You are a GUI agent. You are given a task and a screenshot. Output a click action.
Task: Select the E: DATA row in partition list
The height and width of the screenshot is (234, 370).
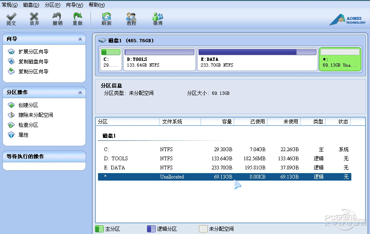click(x=224, y=168)
